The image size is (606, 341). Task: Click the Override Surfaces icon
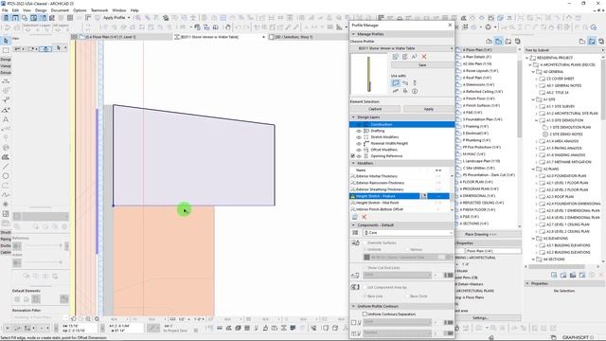[x=355, y=242]
